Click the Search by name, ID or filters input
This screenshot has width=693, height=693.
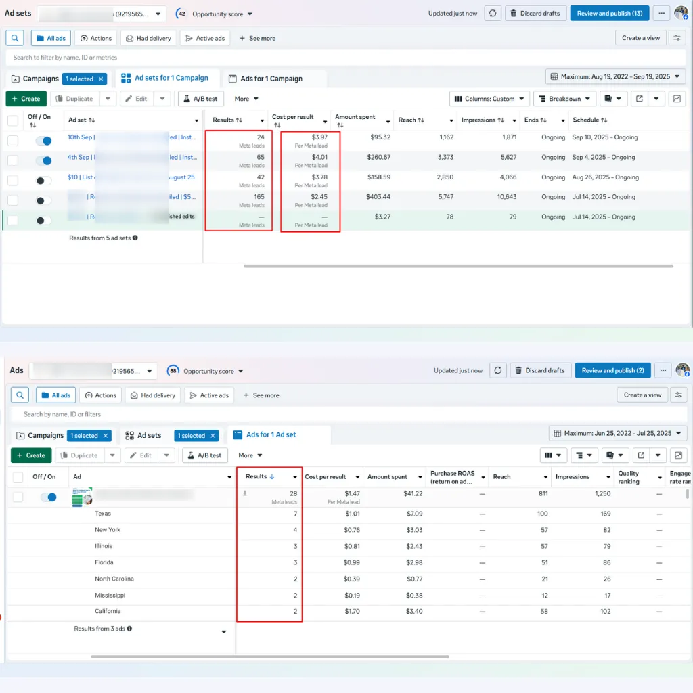[x=349, y=415]
